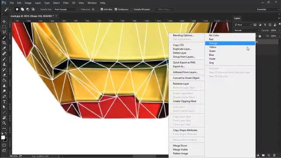Select the Line shape tool
281x158 pixels.
4,112
